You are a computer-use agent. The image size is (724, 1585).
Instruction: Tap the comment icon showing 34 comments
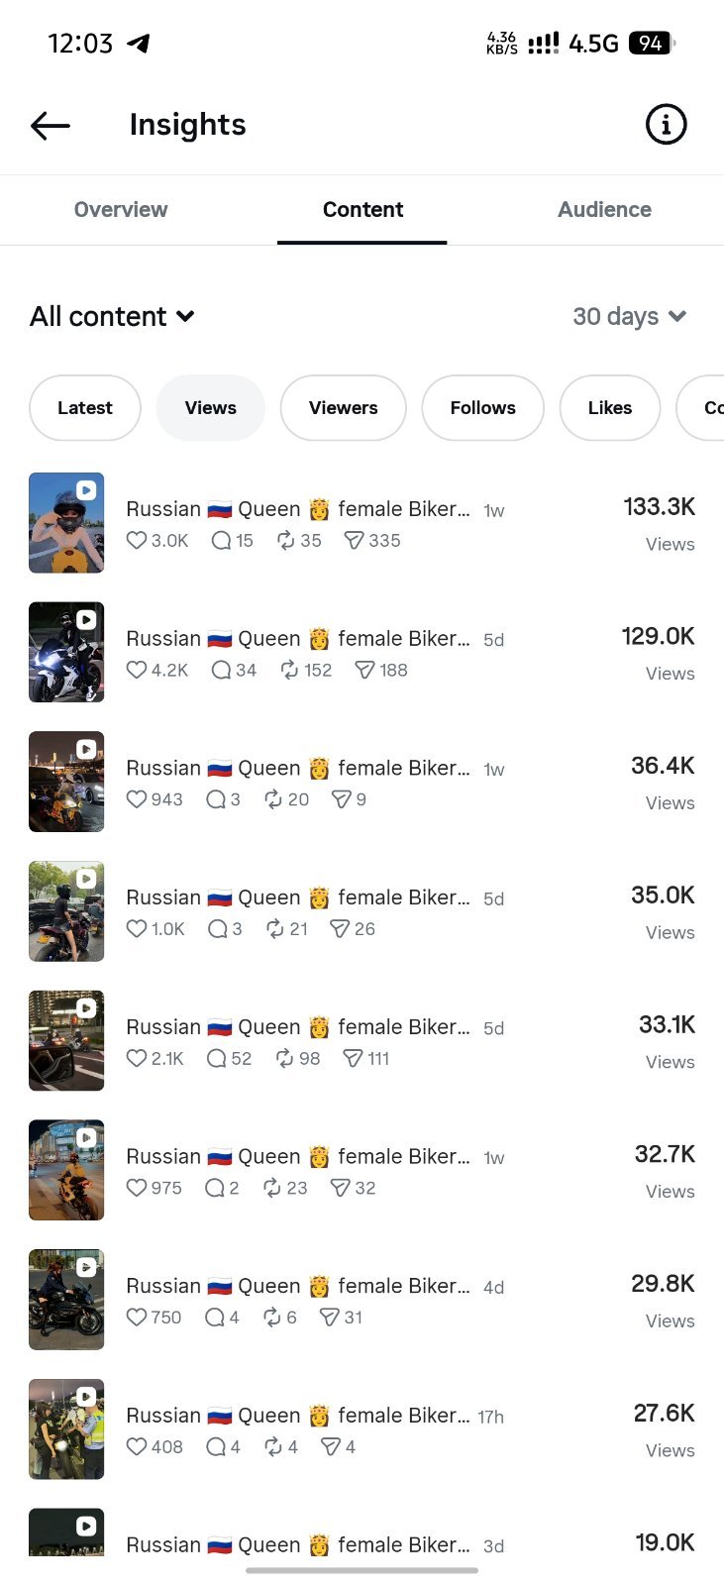(x=222, y=671)
